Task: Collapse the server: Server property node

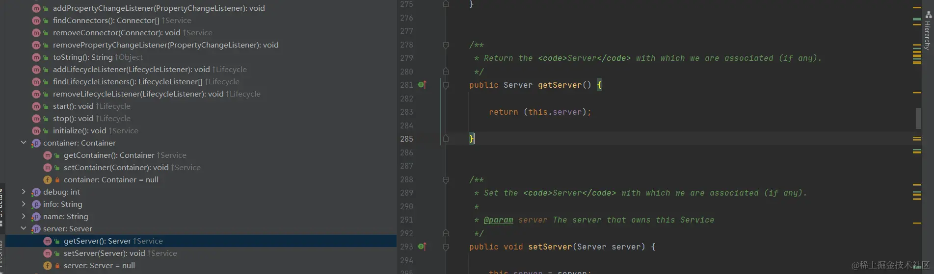Action: tap(23, 228)
